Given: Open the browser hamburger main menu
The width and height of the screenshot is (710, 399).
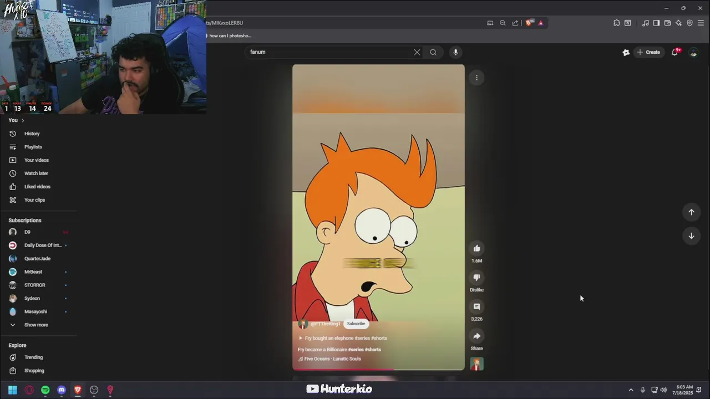Looking at the screenshot, I should (x=701, y=23).
